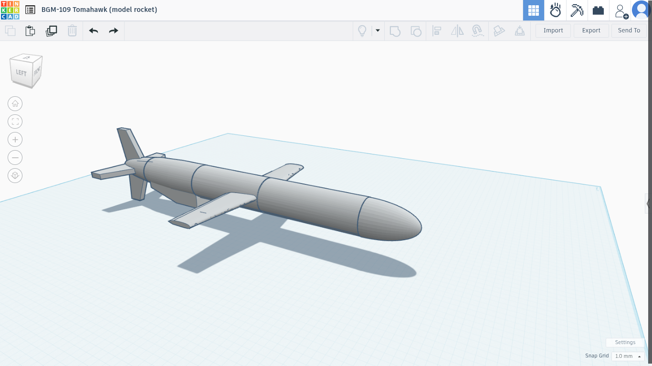Open the Tinkercad logo home link
652x366 pixels.
pos(10,10)
